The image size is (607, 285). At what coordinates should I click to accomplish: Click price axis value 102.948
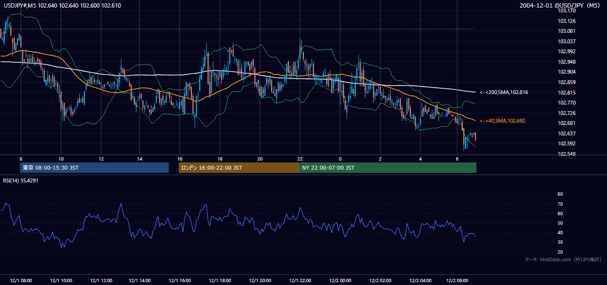[x=567, y=62]
